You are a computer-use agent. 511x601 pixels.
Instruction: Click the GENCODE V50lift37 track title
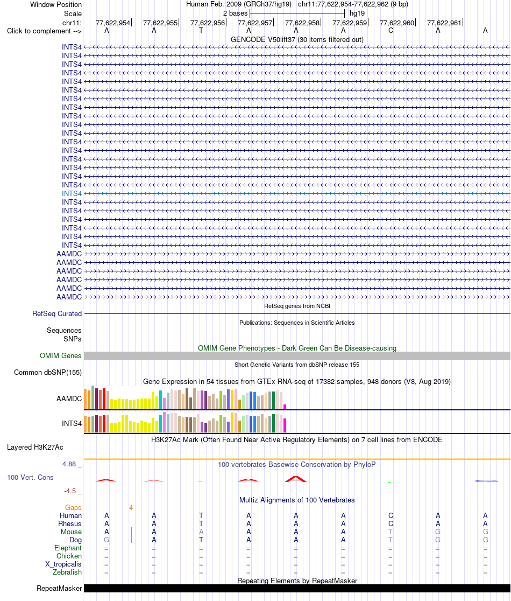[x=297, y=39]
